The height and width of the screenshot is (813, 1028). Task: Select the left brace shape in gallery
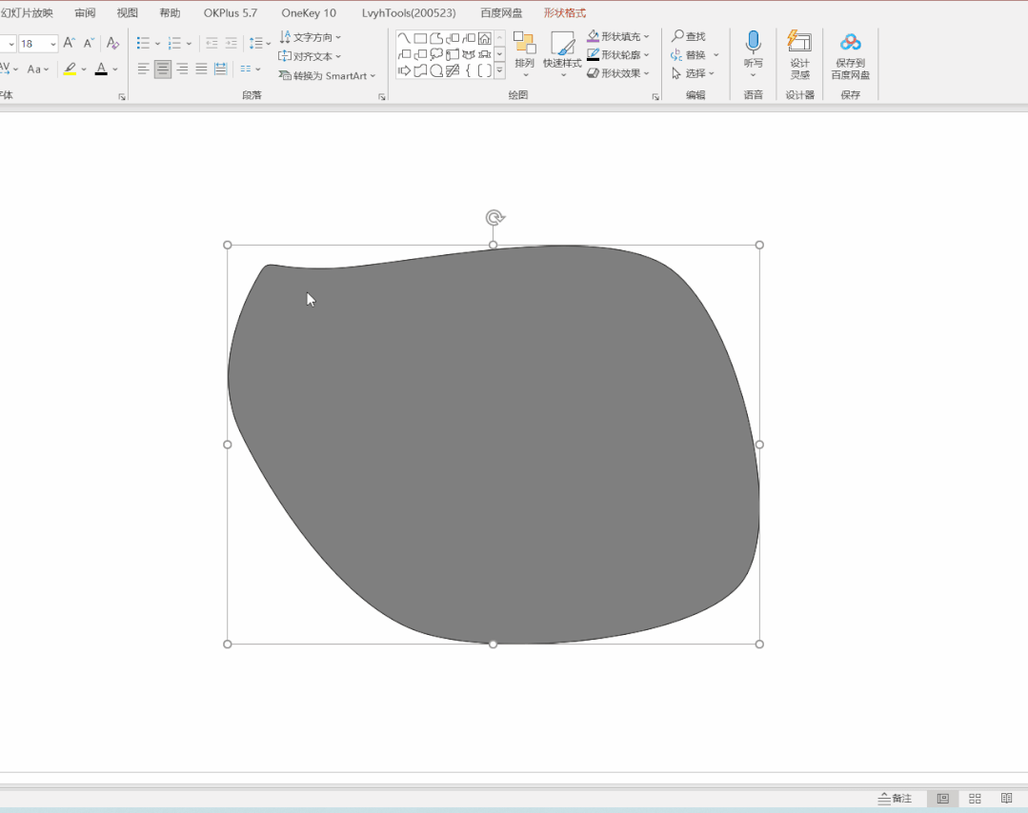468,70
